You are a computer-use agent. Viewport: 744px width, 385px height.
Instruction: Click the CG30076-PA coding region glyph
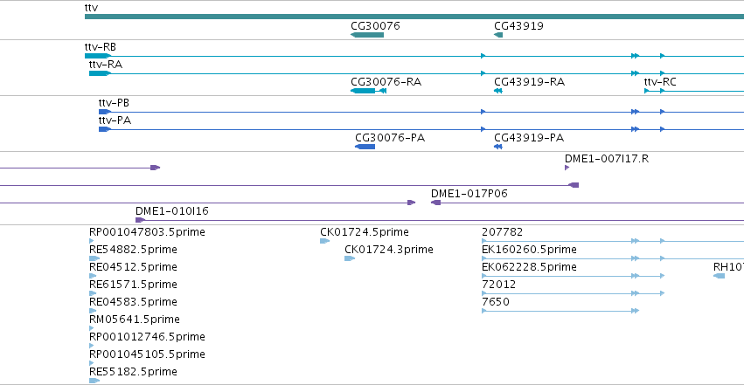(x=365, y=147)
